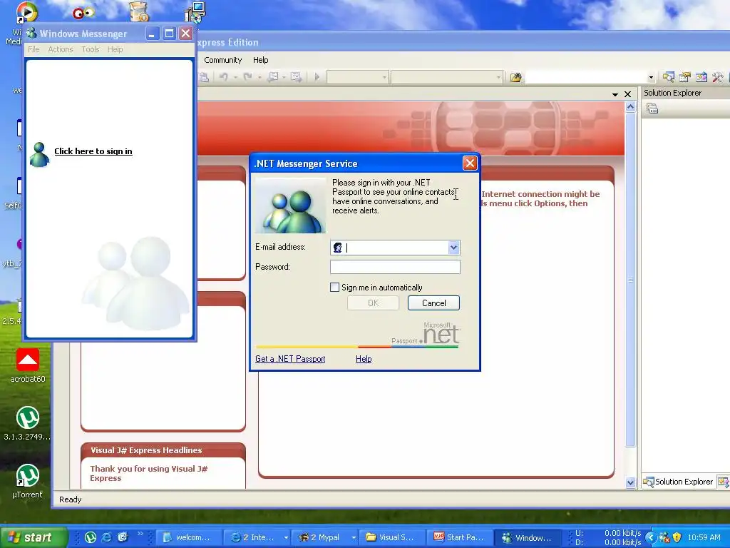Viewport: 730px width, 548px height.
Task: Click the security shield icon in the system tray
Action: pos(677,537)
